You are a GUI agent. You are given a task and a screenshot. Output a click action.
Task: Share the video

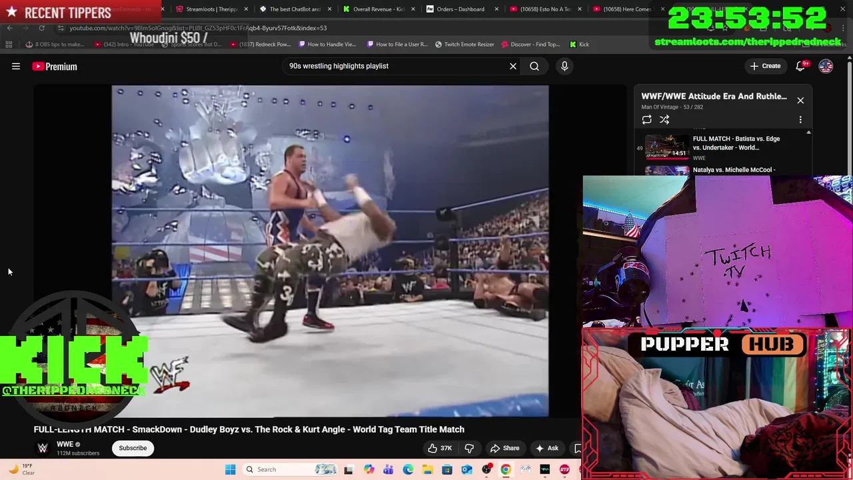[x=504, y=448]
